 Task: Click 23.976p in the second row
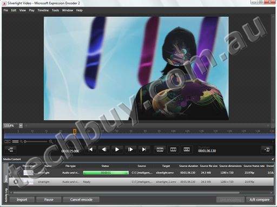point(249,182)
